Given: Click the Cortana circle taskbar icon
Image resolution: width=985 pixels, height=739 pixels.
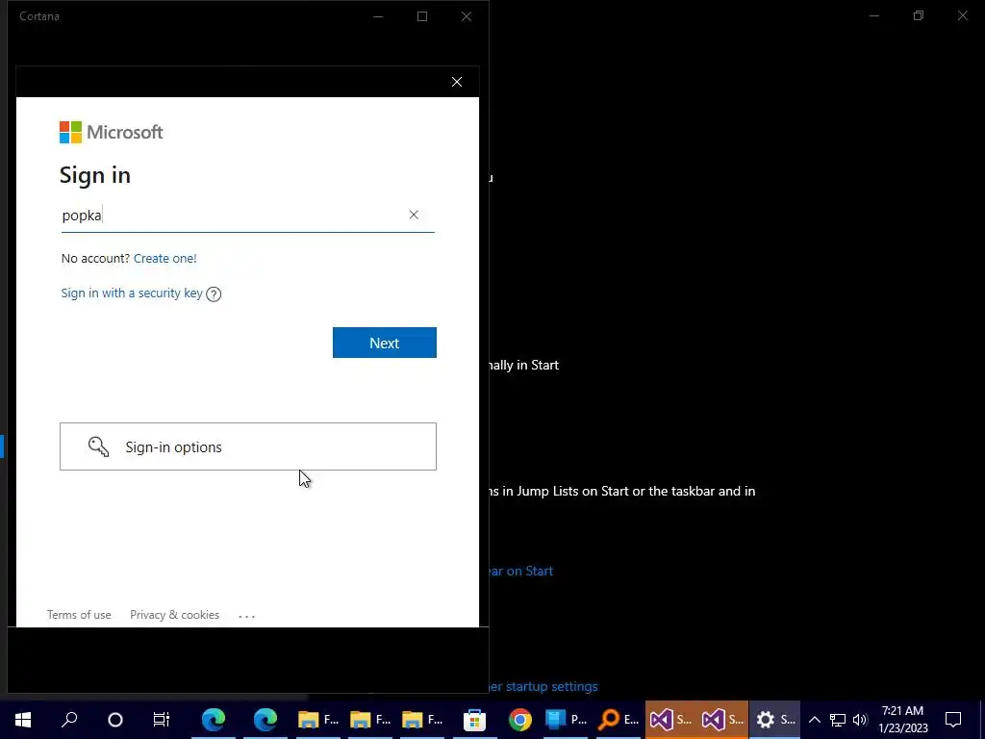Looking at the screenshot, I should click(115, 720).
